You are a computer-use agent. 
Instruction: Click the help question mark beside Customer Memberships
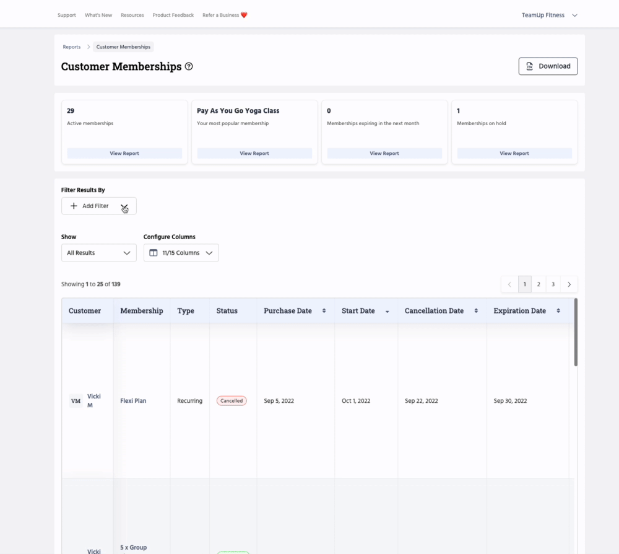(x=189, y=66)
